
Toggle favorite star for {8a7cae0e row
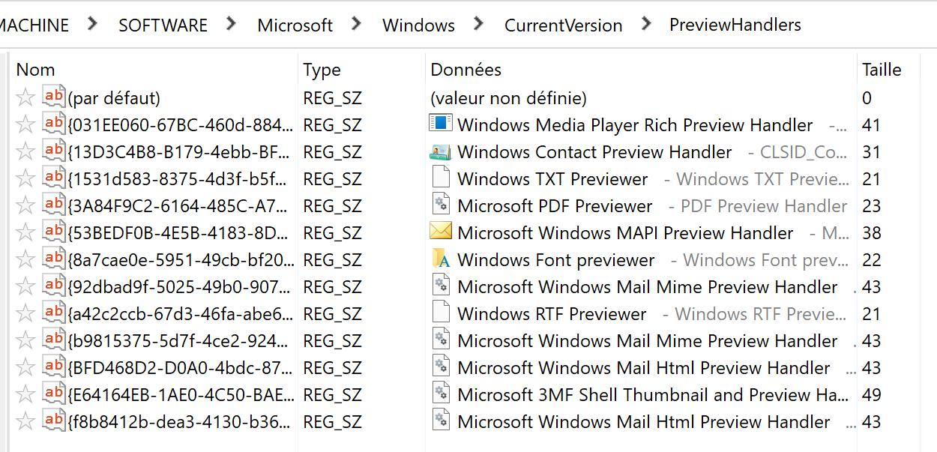26,259
